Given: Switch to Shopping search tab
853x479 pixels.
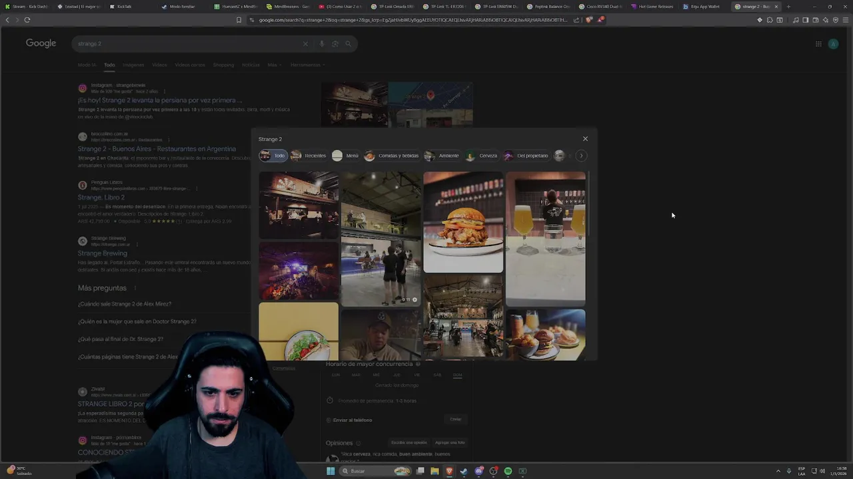Looking at the screenshot, I should pos(223,65).
